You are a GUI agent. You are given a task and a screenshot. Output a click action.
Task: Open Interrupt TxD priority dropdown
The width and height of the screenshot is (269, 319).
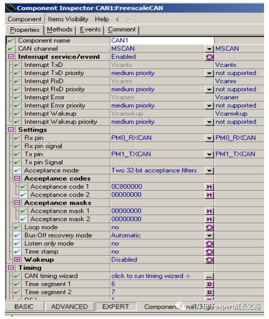click(209, 73)
